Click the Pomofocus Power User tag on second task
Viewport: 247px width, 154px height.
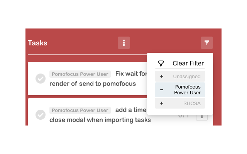(x=80, y=110)
